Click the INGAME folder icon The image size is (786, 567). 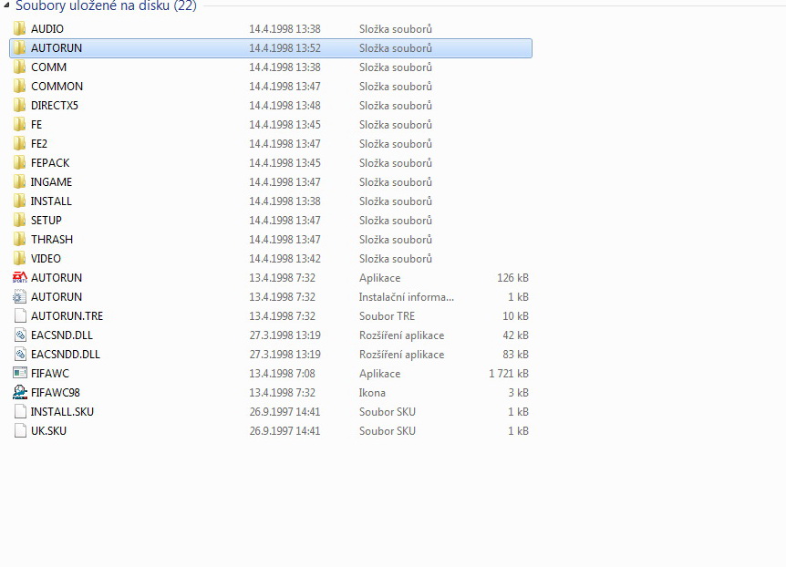[19, 181]
